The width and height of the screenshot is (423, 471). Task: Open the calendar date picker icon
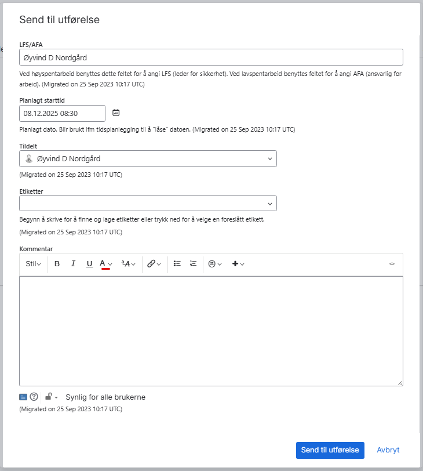(x=116, y=113)
